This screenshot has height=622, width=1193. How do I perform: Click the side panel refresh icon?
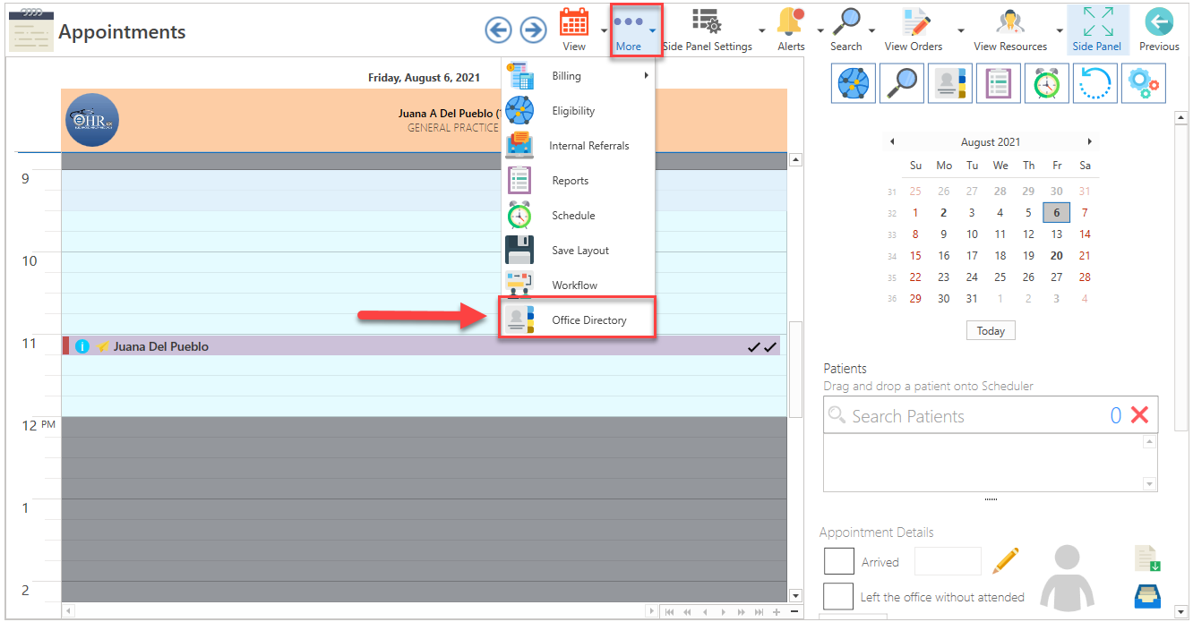(1094, 83)
